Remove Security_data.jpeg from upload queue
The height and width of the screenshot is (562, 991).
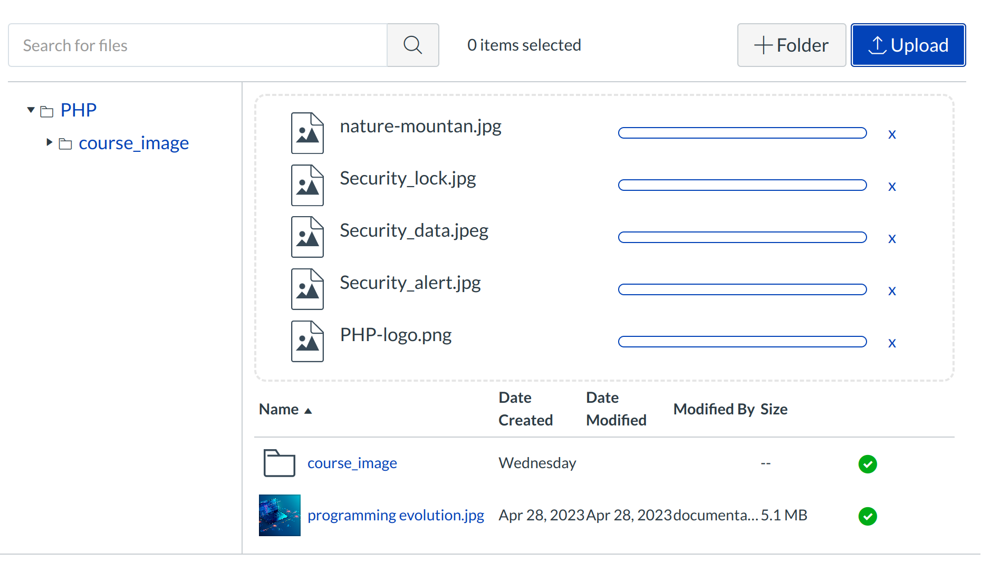click(892, 238)
